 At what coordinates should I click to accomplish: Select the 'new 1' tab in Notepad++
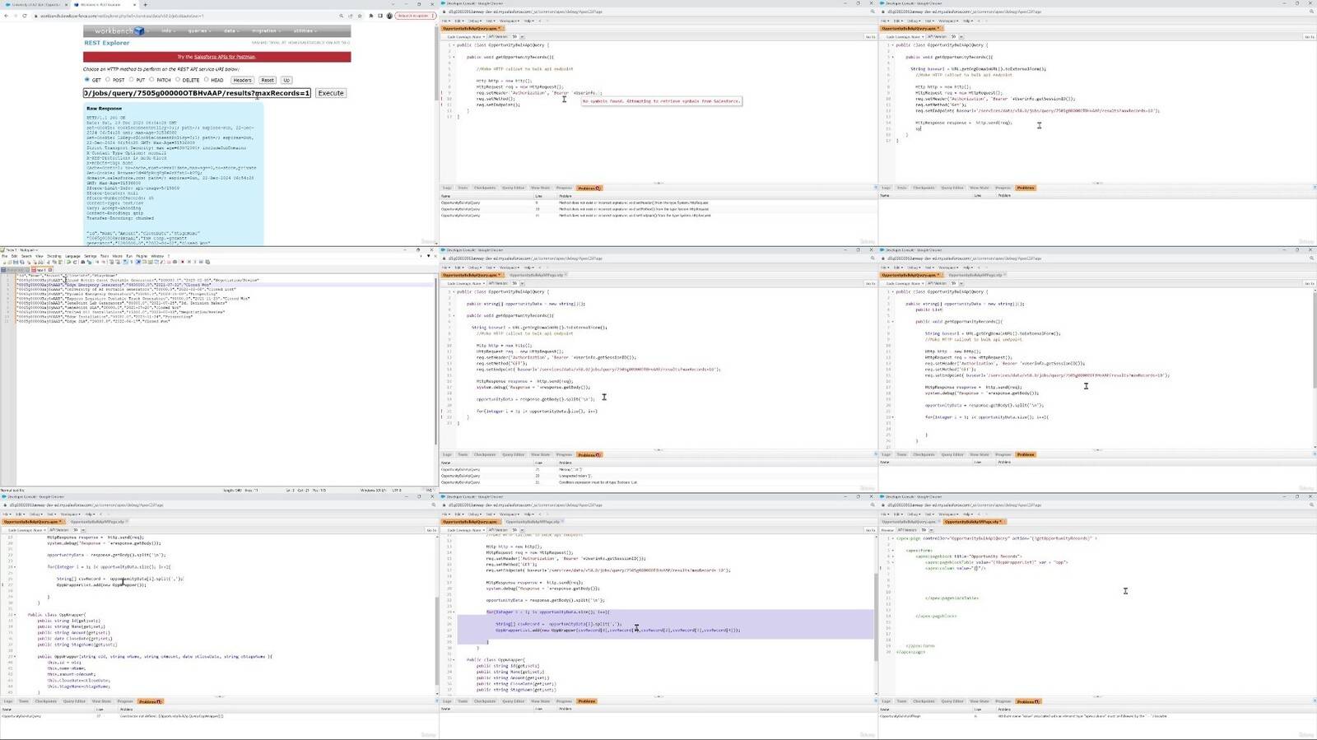41,270
